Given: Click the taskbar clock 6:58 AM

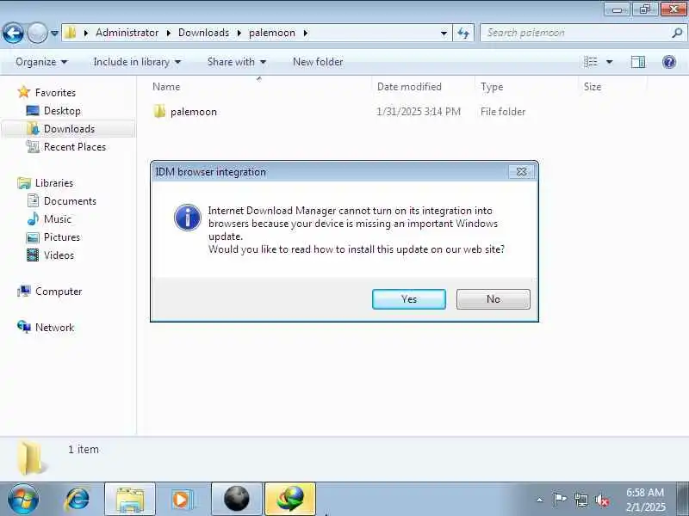Looking at the screenshot, I should (x=645, y=500).
